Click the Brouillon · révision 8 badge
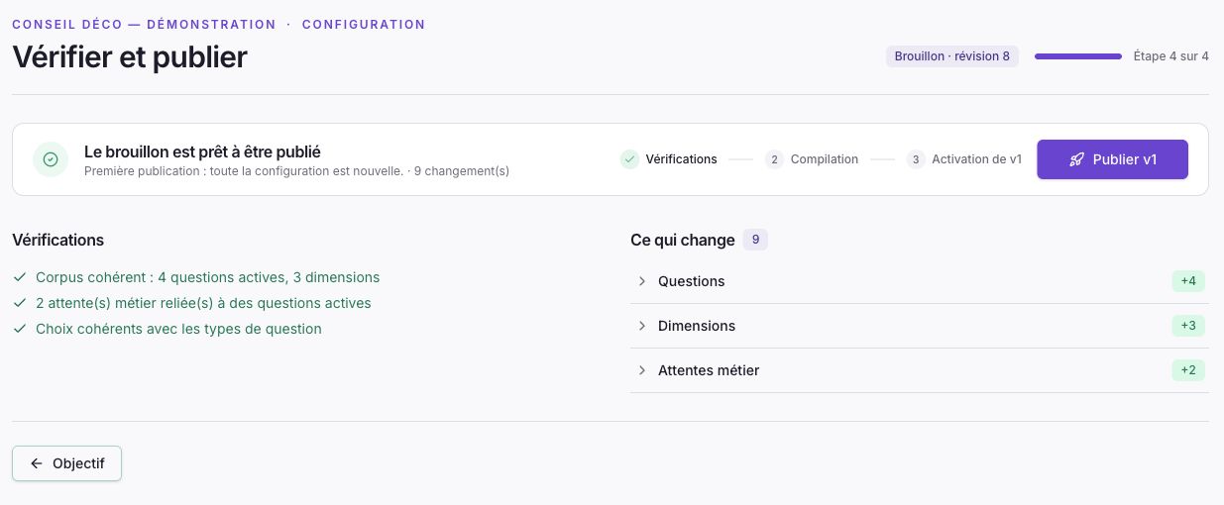The height and width of the screenshot is (505, 1224). pos(952,56)
